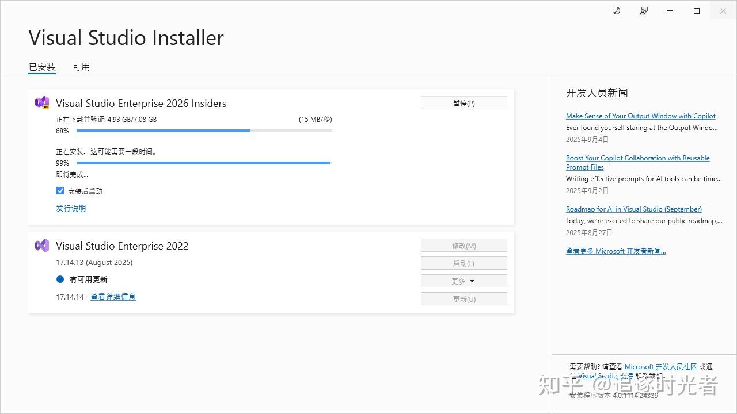This screenshot has height=414, width=737.
Task: Click the info icon beside 有可用更新
Action: tap(61, 280)
